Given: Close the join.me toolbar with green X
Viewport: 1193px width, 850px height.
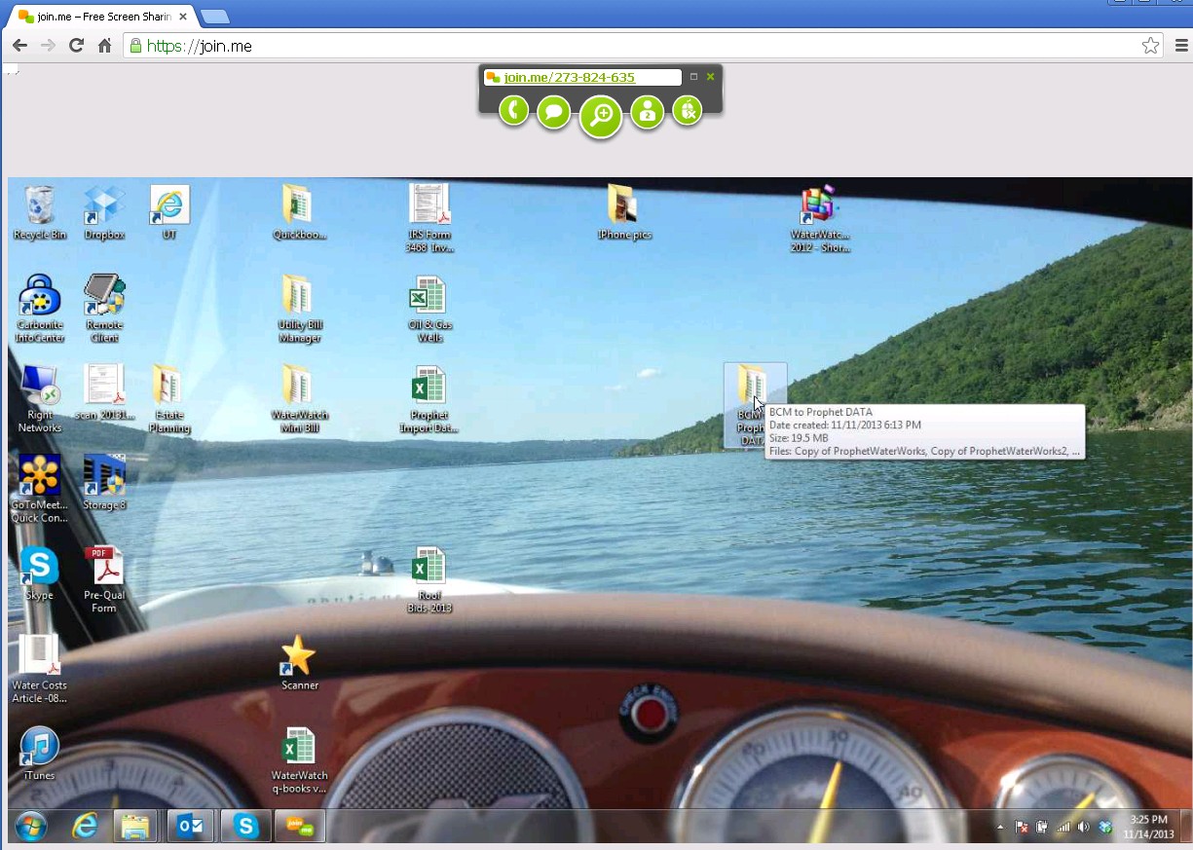Looking at the screenshot, I should pyautogui.click(x=710, y=77).
